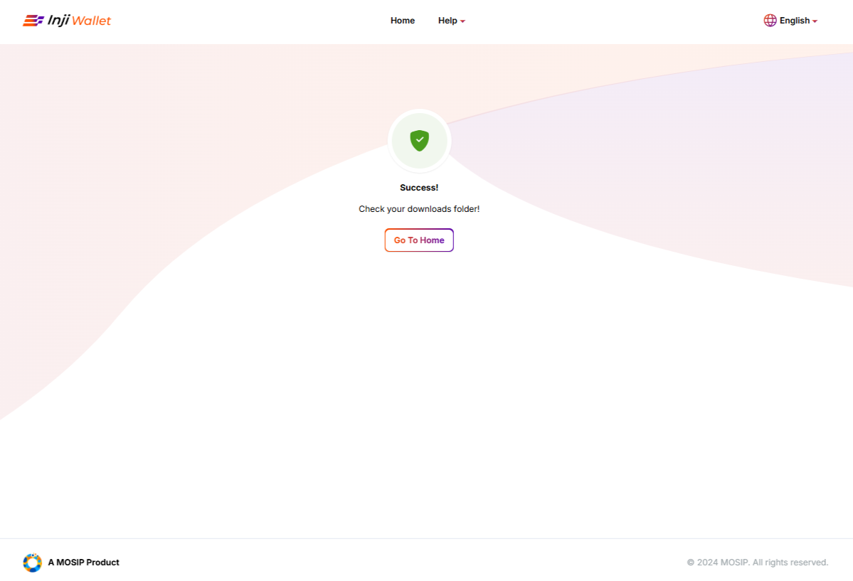Click the Inji Wallet striped logo icon
This screenshot has width=853, height=581.
click(33, 21)
